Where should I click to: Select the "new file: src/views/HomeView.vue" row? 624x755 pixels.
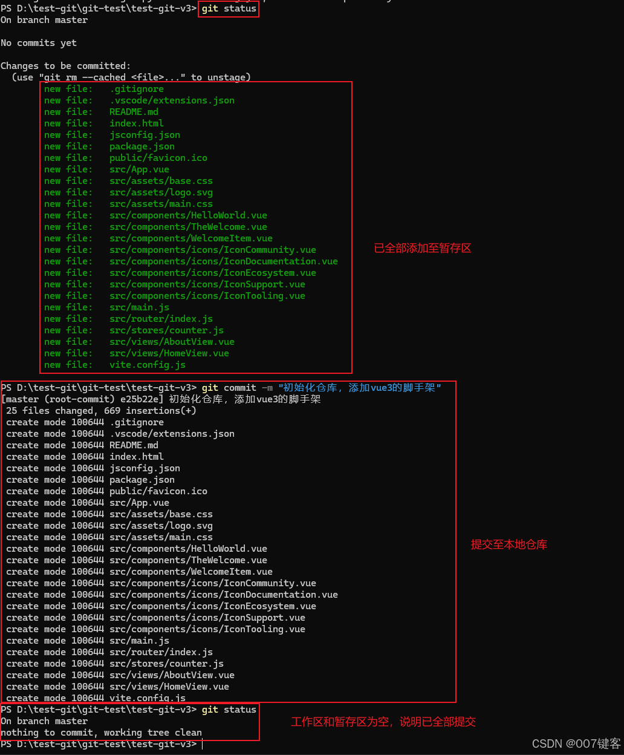point(137,353)
